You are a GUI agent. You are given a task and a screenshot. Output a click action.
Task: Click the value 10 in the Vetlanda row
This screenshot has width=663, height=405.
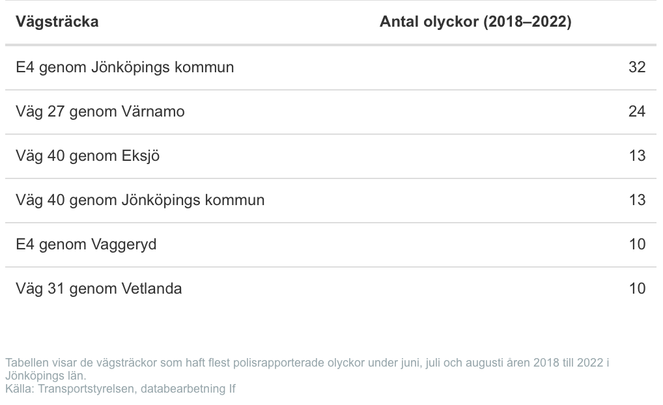636,288
